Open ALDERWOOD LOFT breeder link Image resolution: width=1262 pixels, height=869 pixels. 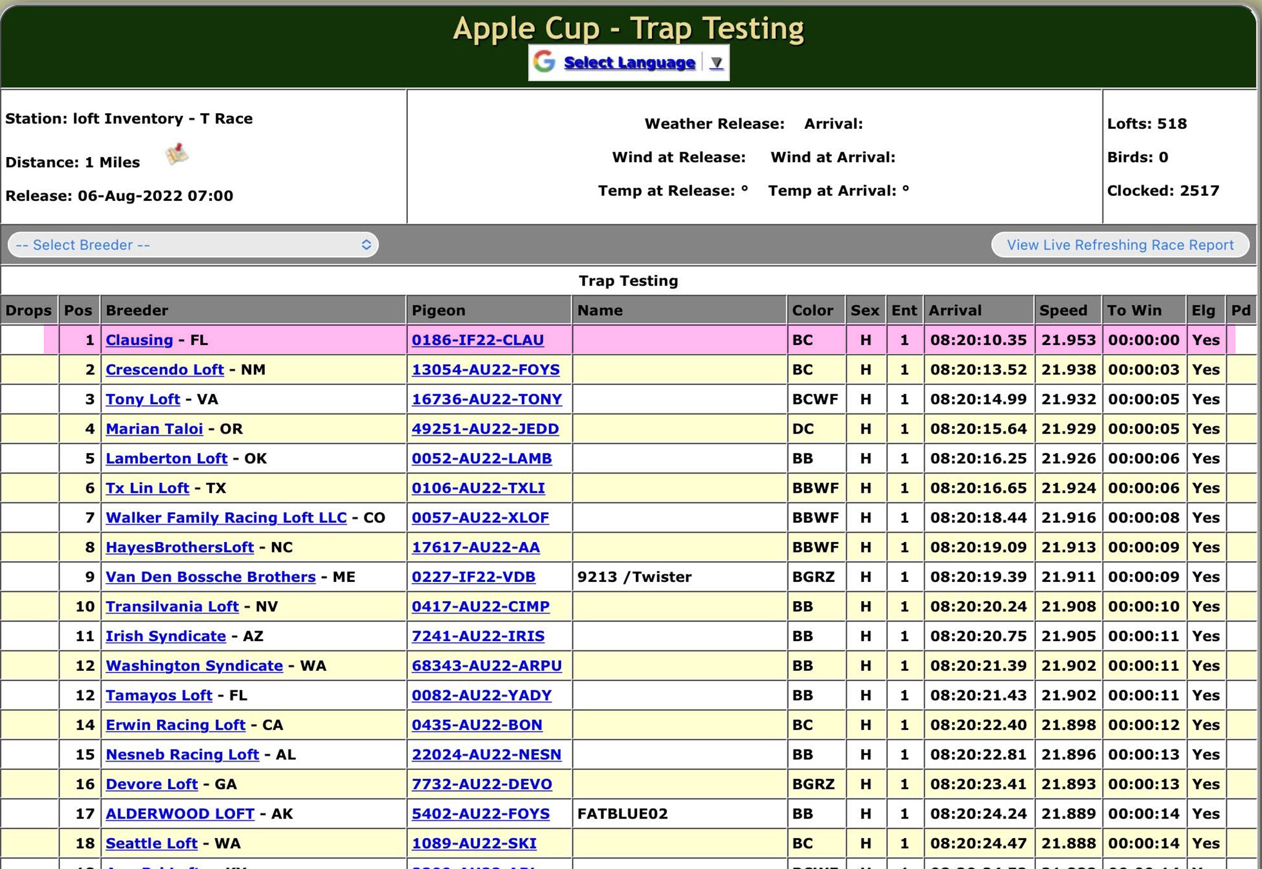(x=180, y=814)
